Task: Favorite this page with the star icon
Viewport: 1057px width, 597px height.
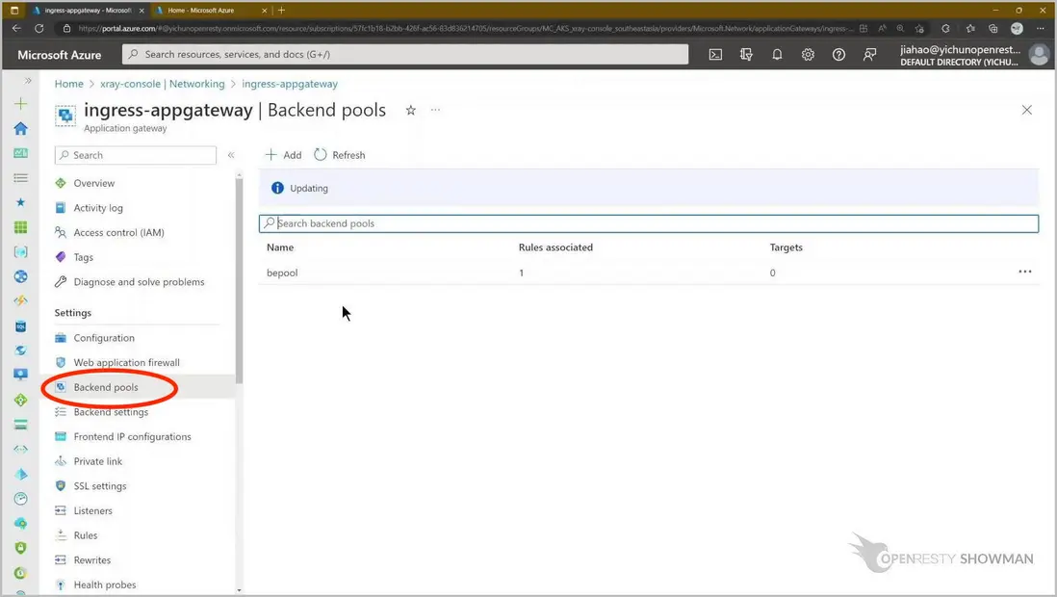Action: click(411, 111)
